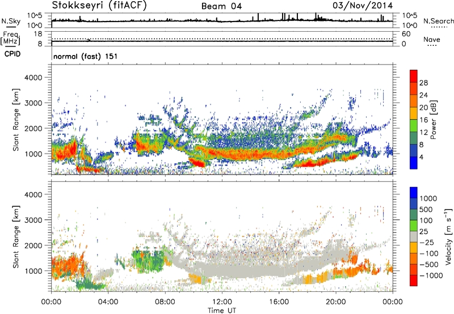Click "500" on the Velocity colorbar
Image resolution: width=454 pixels, height=314 pixels.
(x=426, y=209)
